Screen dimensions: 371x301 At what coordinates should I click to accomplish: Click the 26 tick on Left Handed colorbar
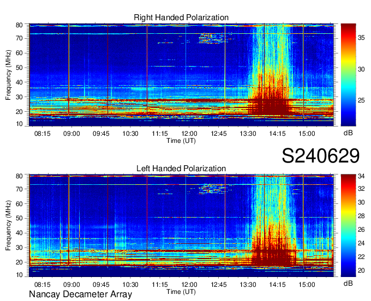tap(361, 230)
